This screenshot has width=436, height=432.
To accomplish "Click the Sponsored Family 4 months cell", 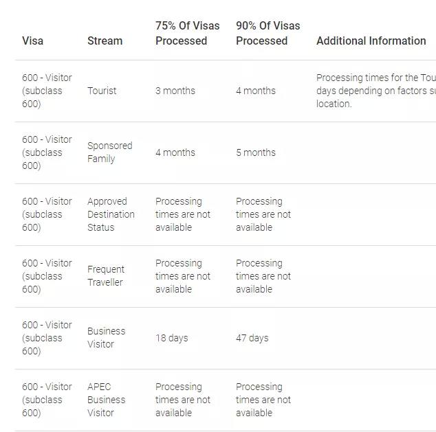I will (x=175, y=152).
